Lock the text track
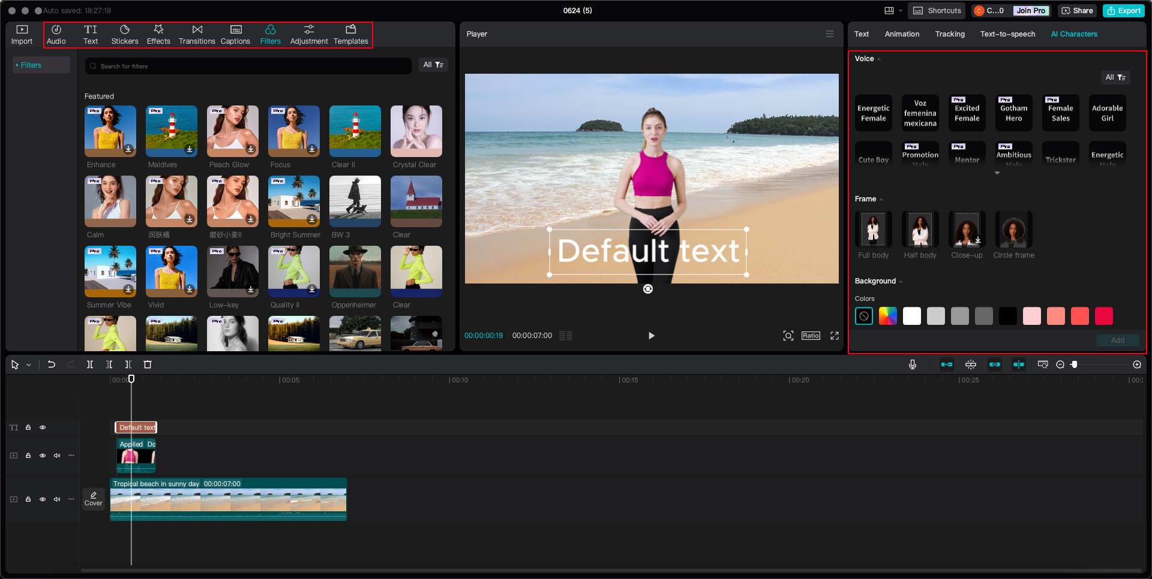Viewport: 1152px width, 579px height. point(28,427)
